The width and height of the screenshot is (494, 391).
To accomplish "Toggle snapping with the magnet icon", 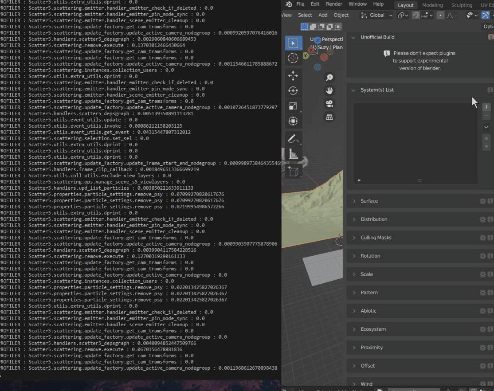I will pos(416,15).
